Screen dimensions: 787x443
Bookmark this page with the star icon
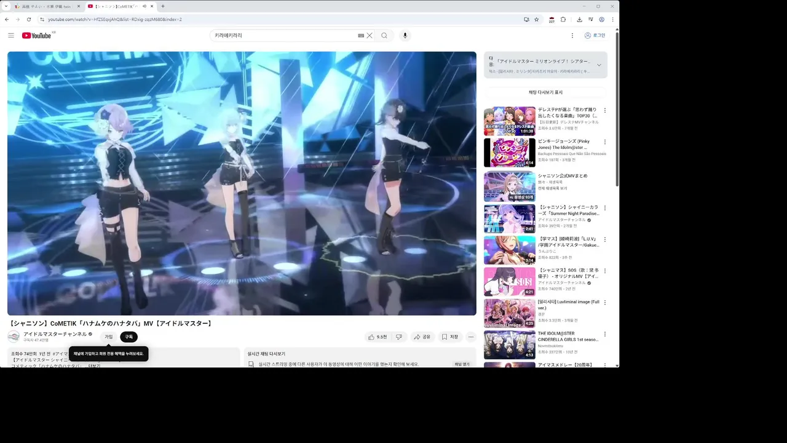(x=536, y=19)
